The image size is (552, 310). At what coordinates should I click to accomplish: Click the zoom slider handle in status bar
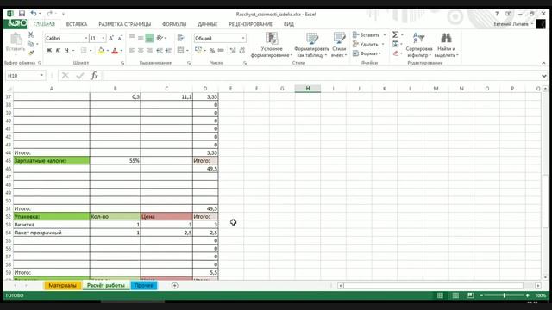pyautogui.click(x=505, y=295)
